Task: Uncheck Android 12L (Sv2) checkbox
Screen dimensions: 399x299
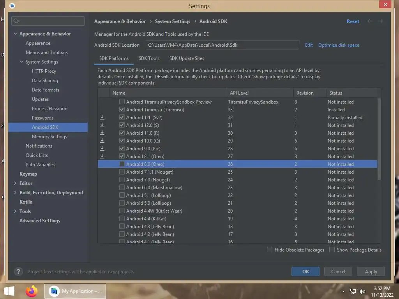Action: click(x=122, y=117)
